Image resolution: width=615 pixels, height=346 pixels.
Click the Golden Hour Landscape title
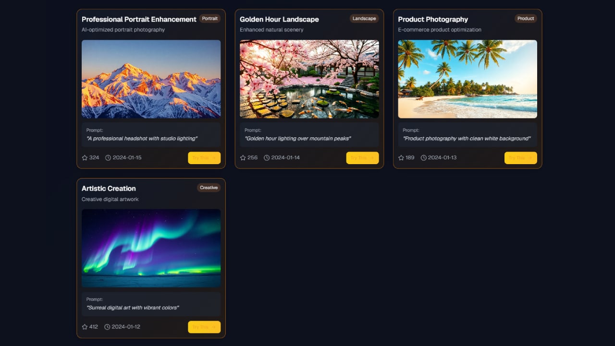click(279, 19)
